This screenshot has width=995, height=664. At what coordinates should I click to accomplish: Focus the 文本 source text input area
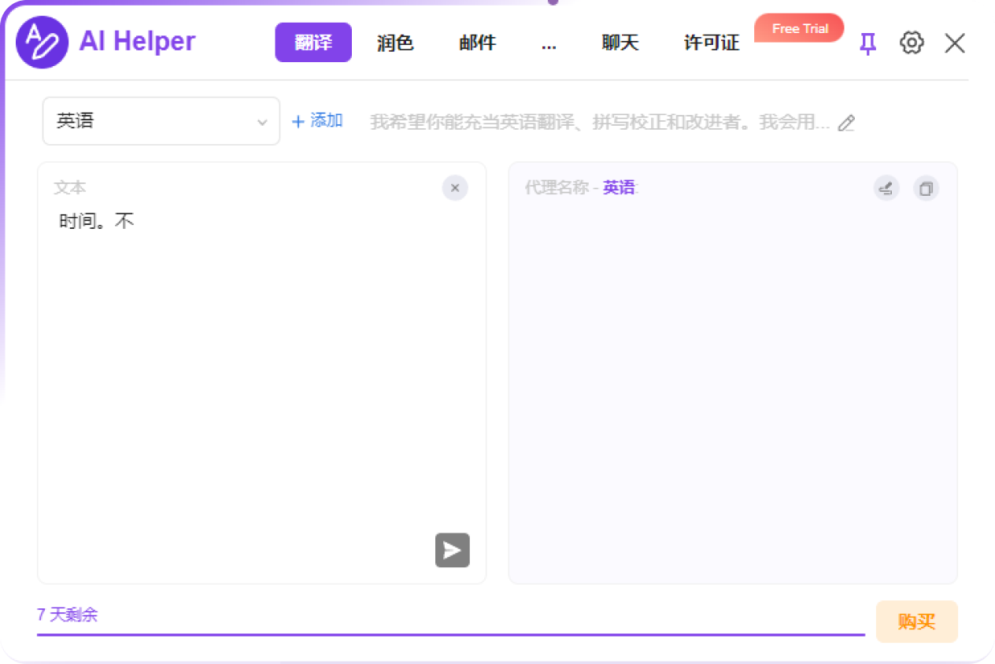(261, 370)
